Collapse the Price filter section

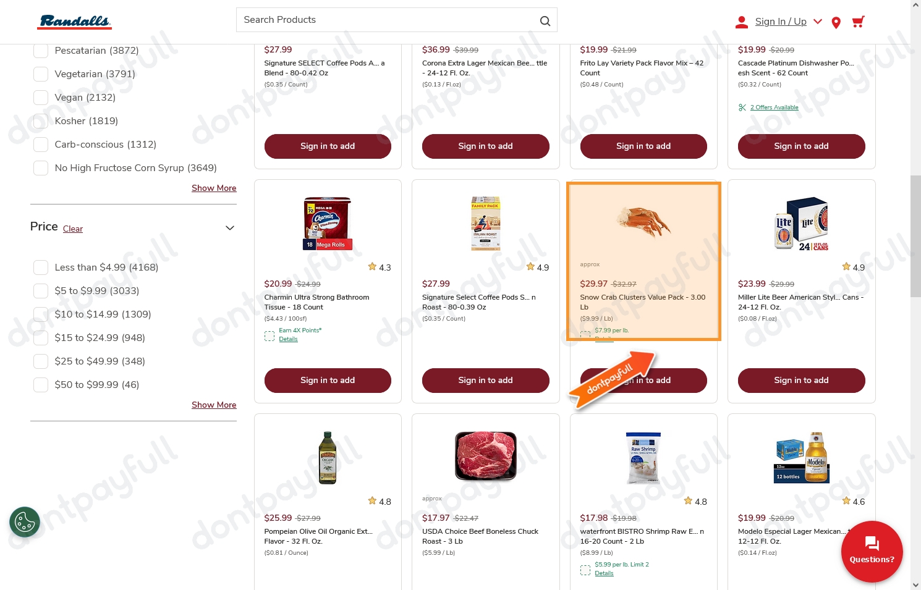click(x=229, y=227)
